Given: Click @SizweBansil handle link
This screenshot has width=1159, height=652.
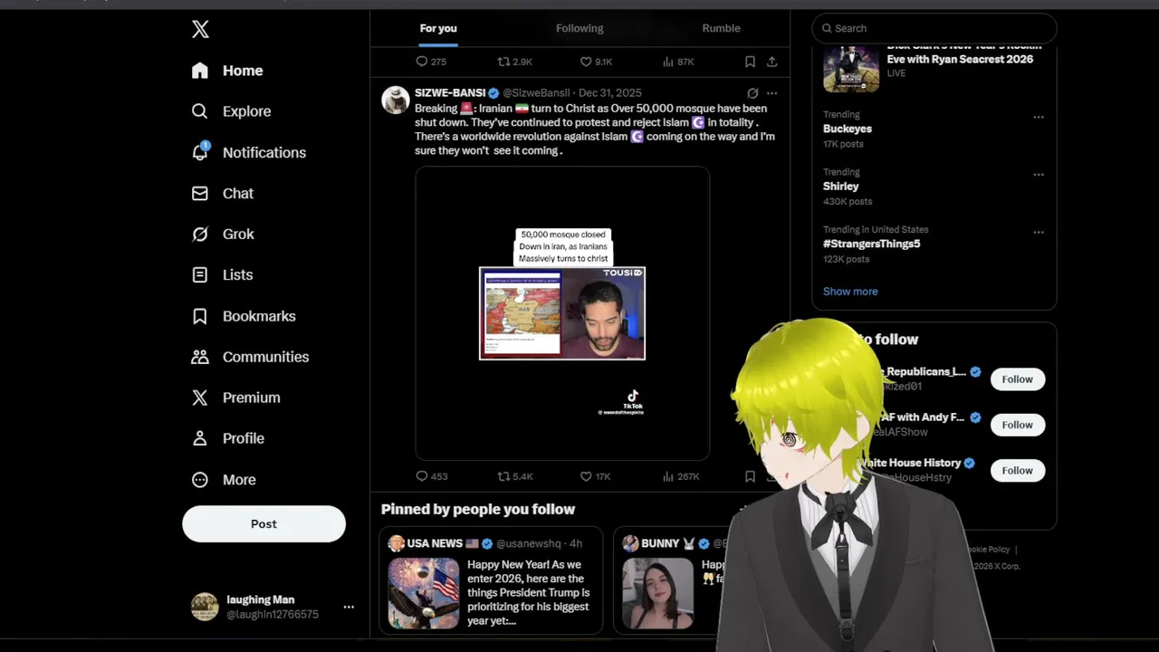Looking at the screenshot, I should (x=536, y=93).
